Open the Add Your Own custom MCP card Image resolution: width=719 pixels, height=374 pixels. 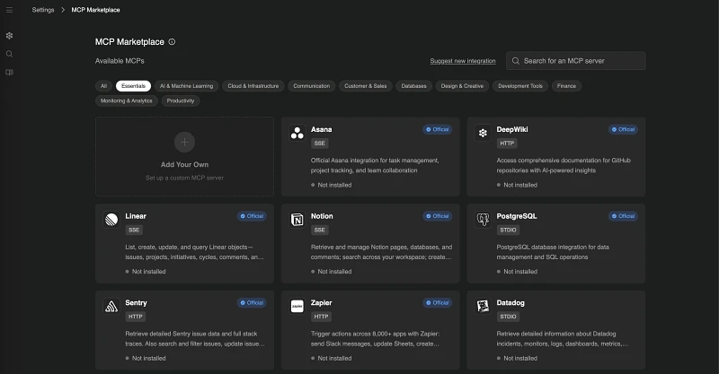(x=185, y=157)
